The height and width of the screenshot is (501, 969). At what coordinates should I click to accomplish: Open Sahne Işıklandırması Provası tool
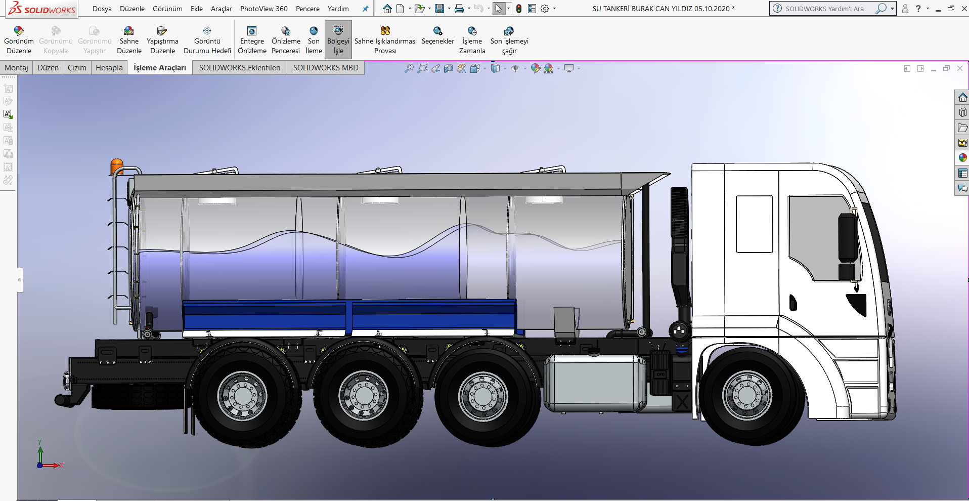(x=385, y=40)
